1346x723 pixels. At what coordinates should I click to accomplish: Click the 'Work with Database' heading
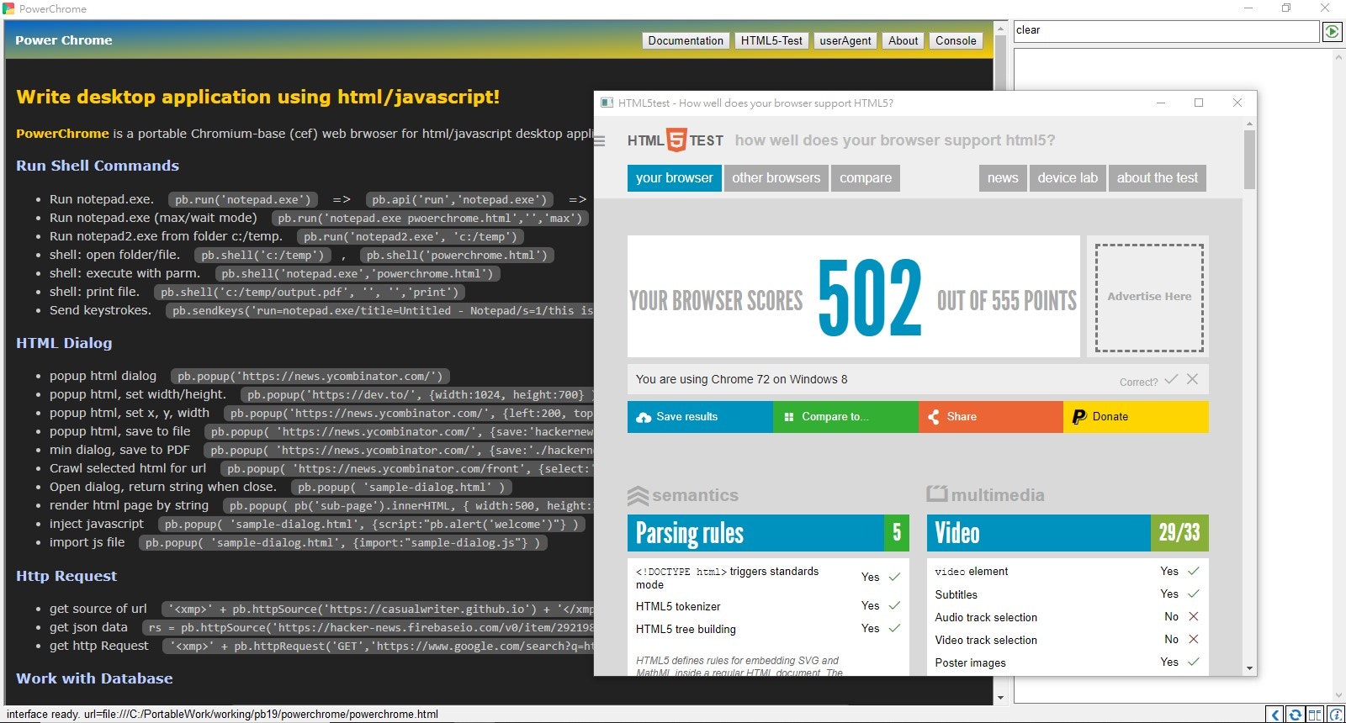[x=94, y=678]
